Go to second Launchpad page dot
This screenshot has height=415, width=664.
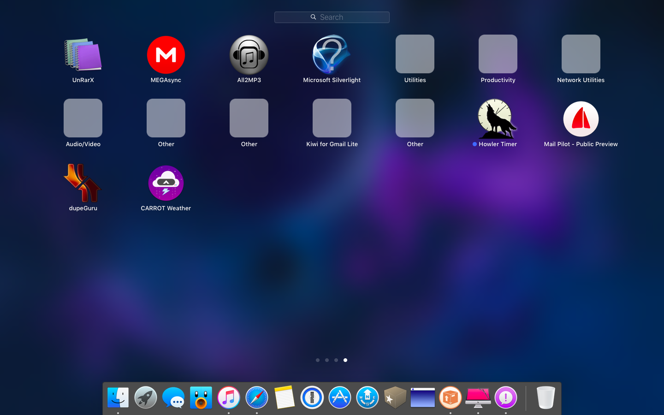327,360
